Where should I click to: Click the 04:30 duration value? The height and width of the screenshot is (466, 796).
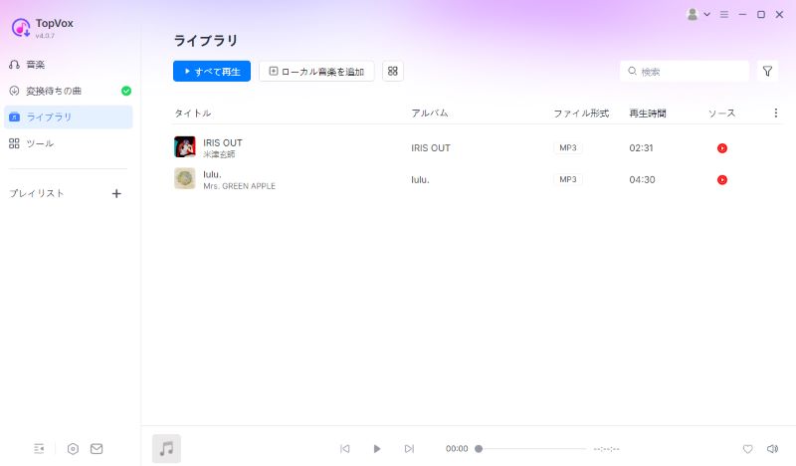642,179
